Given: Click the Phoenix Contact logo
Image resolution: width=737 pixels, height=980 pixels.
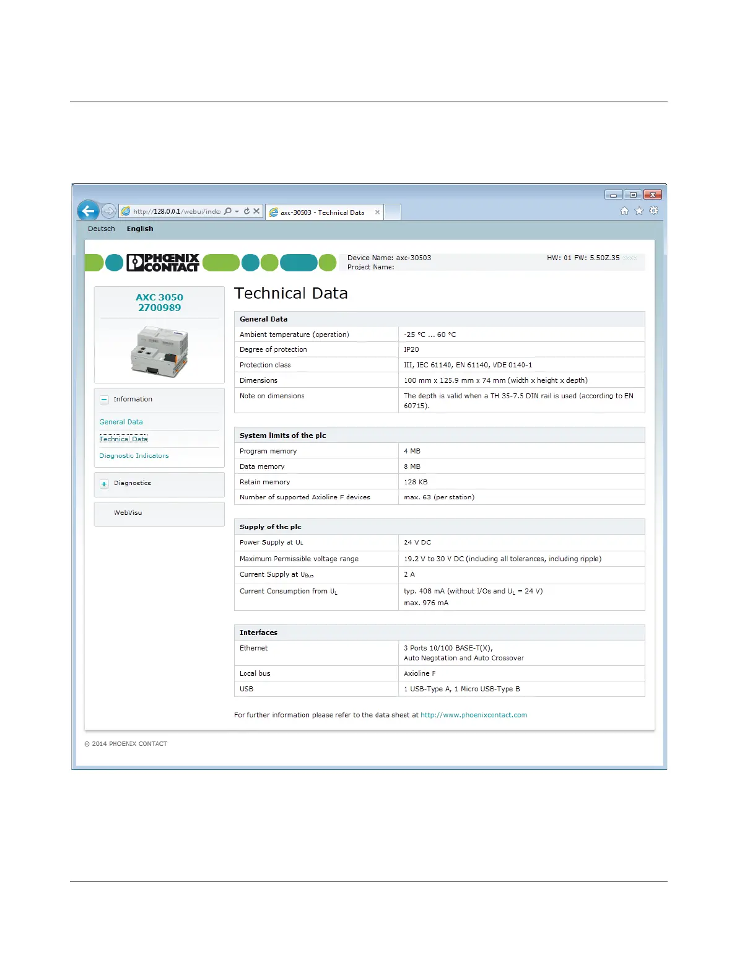Looking at the screenshot, I should (x=163, y=263).
